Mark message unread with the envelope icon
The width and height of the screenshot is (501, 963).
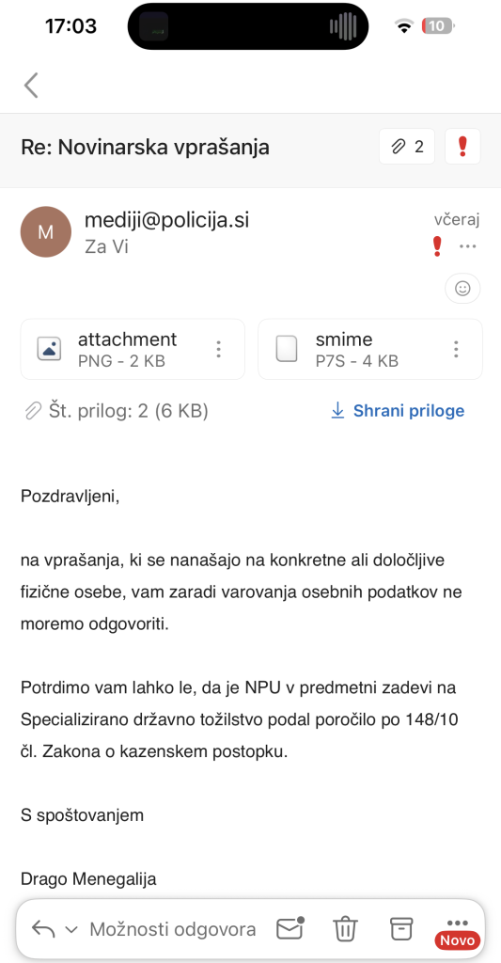(290, 928)
